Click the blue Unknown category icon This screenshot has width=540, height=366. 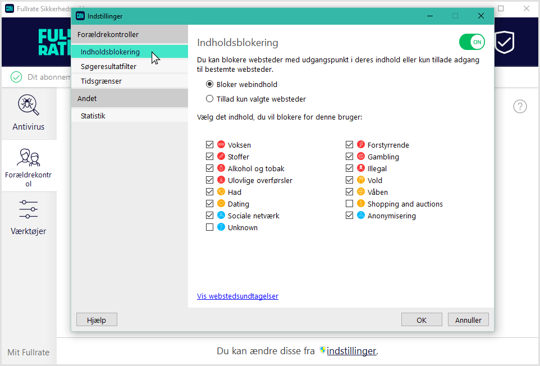pos(221,227)
